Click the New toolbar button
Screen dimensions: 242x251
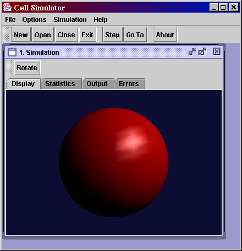(21, 35)
